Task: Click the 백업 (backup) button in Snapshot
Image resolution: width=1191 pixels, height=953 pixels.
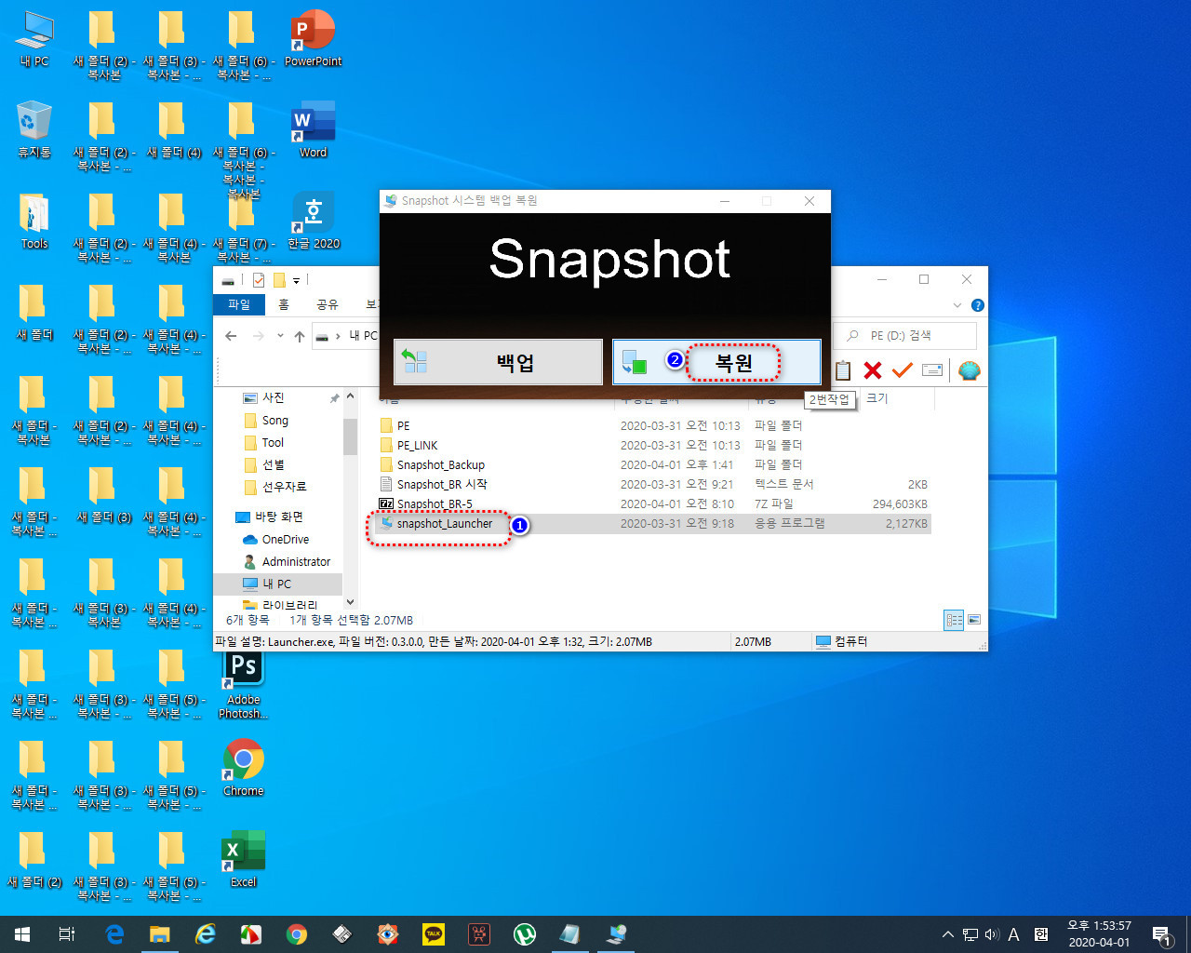Action: (498, 362)
